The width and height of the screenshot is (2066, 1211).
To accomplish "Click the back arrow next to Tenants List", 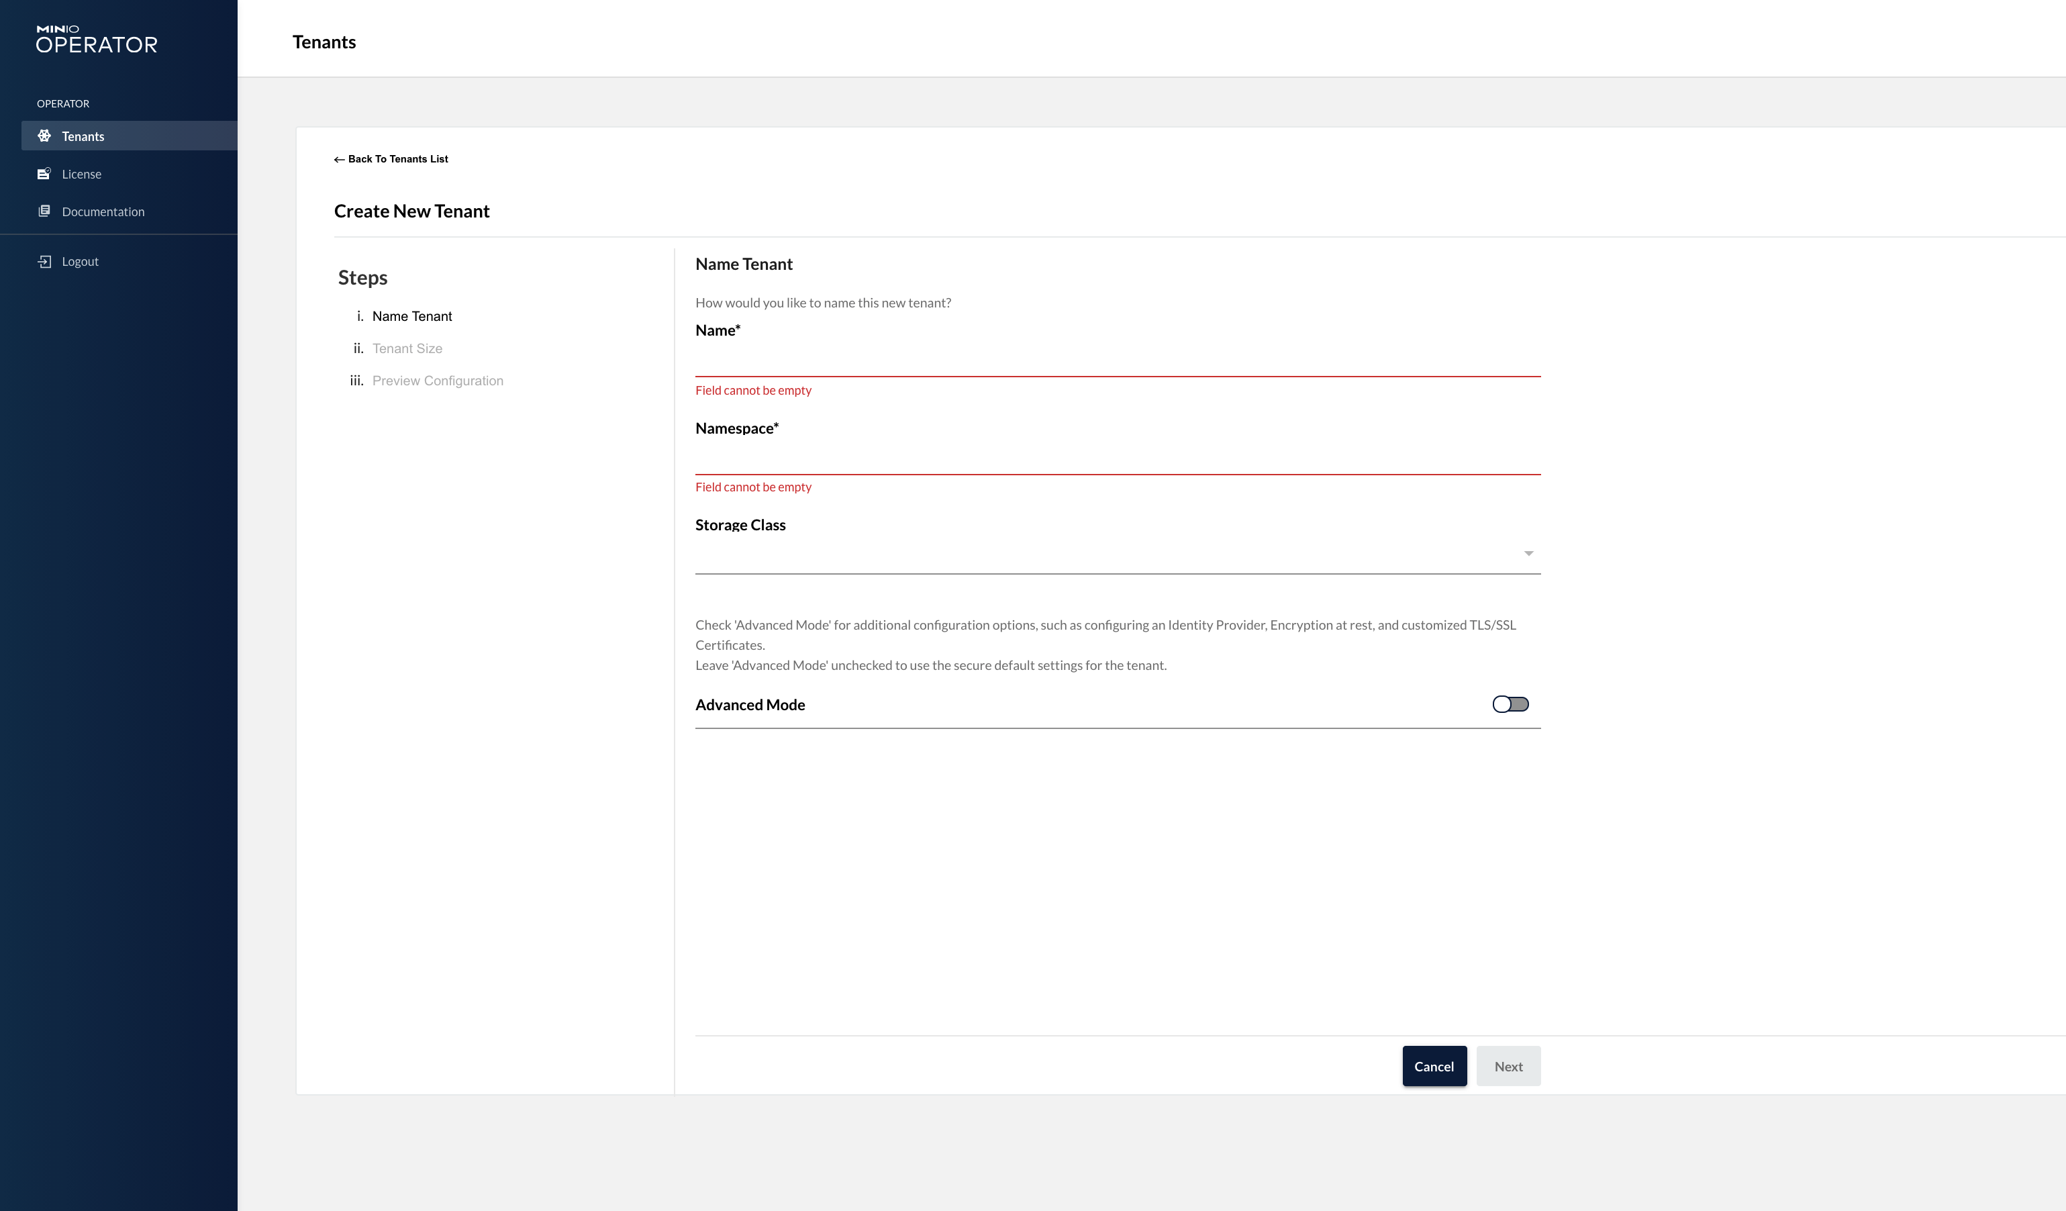I will point(338,160).
